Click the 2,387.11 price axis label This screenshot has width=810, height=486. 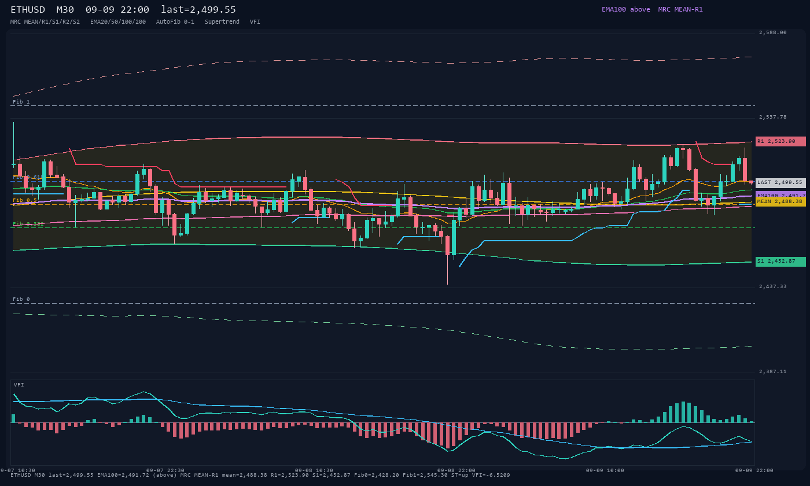[x=772, y=371]
